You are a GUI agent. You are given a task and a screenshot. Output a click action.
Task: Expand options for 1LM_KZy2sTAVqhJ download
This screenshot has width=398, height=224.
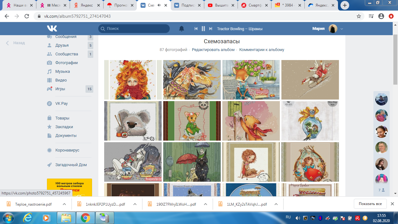[x=276, y=204]
